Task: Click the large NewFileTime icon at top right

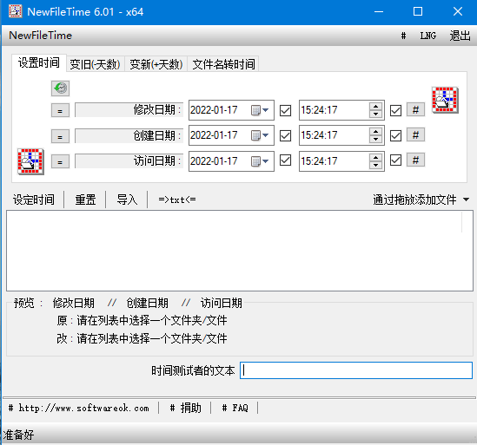Action: click(x=445, y=101)
